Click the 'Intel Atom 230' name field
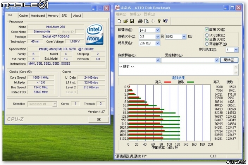 (55, 27)
